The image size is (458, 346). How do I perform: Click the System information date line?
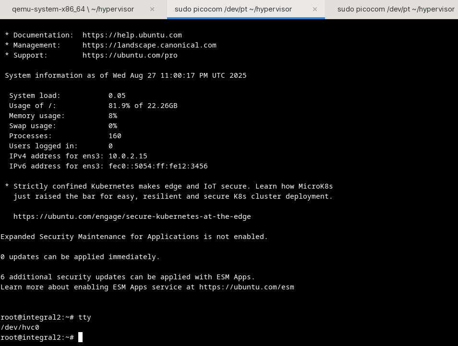[126, 75]
